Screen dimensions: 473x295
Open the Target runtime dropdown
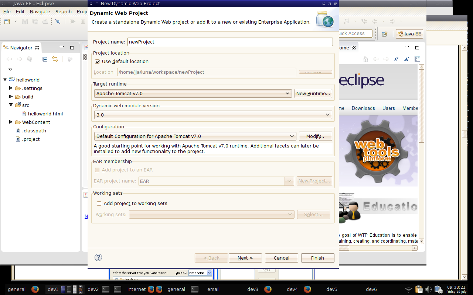[193, 94]
